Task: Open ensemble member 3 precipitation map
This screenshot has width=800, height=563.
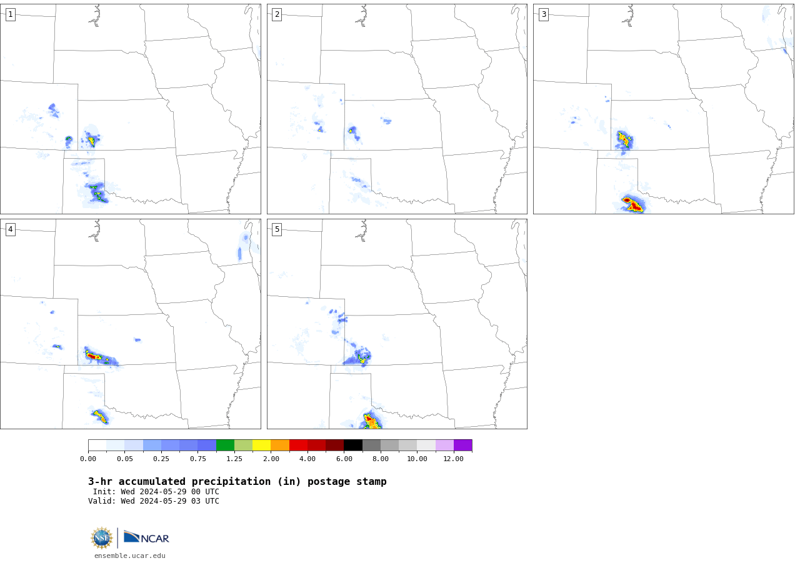Action: click(664, 109)
